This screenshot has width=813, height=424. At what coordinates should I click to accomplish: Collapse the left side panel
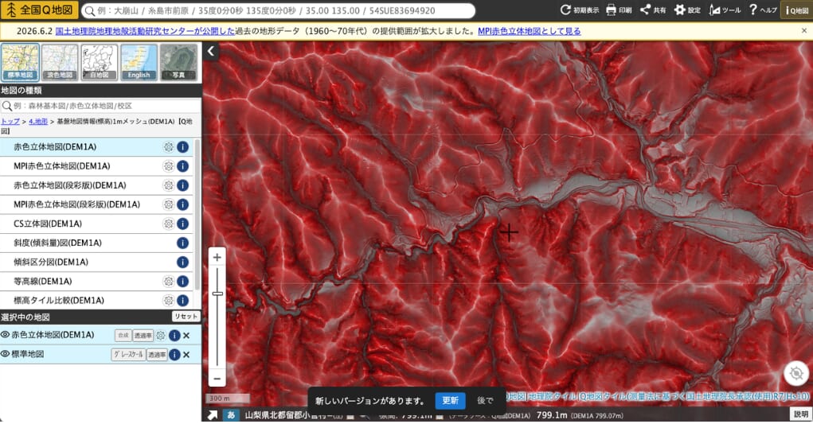point(211,51)
